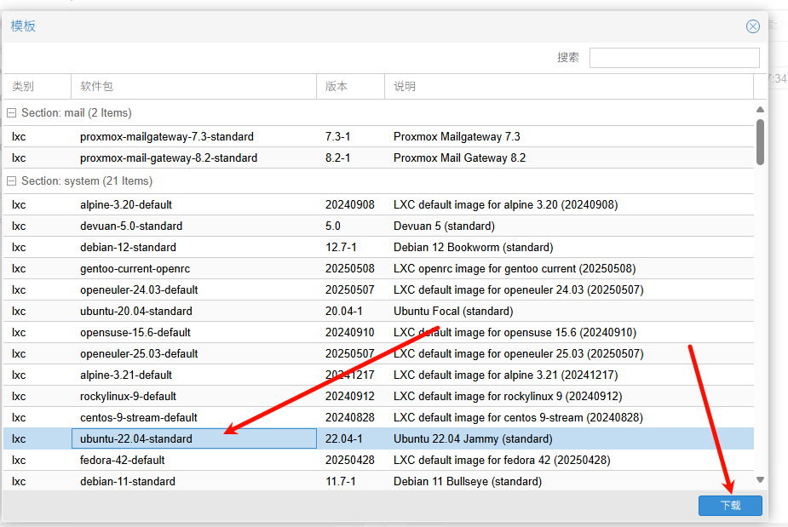The image size is (788, 527).
Task: Close the 模板 dialog with X icon
Action: point(752,26)
